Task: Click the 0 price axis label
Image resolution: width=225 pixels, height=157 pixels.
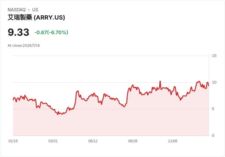Action: pyautogui.click(x=213, y=136)
